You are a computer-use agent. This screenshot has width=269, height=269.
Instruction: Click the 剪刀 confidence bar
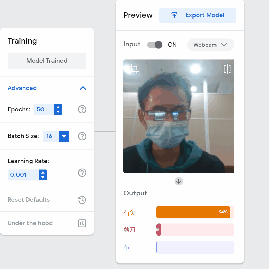pyautogui.click(x=195, y=230)
